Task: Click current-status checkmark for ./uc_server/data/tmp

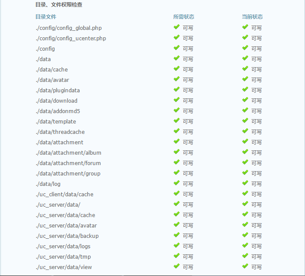Action: pos(245,255)
